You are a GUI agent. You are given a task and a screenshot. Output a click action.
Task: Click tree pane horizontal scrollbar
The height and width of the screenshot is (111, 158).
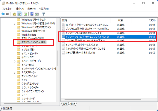pos(23,104)
